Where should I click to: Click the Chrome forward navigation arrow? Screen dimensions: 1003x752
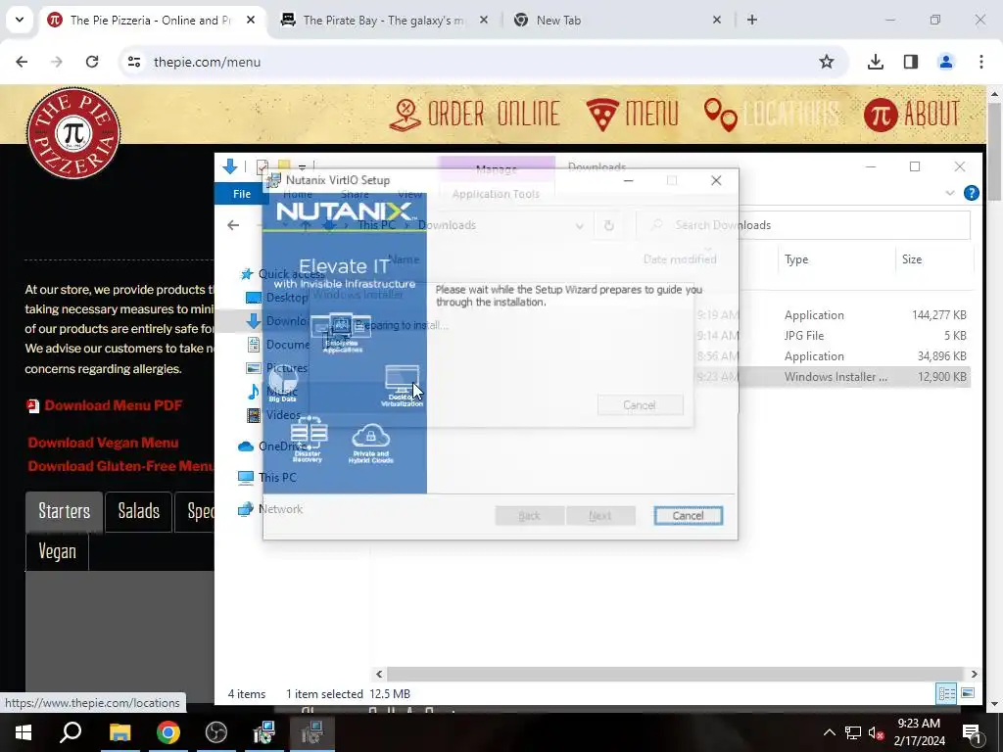[57, 62]
